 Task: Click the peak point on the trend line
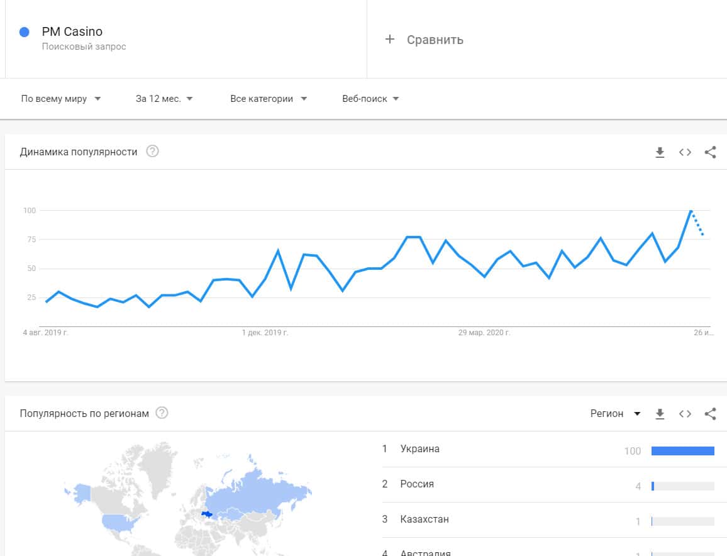click(x=691, y=211)
